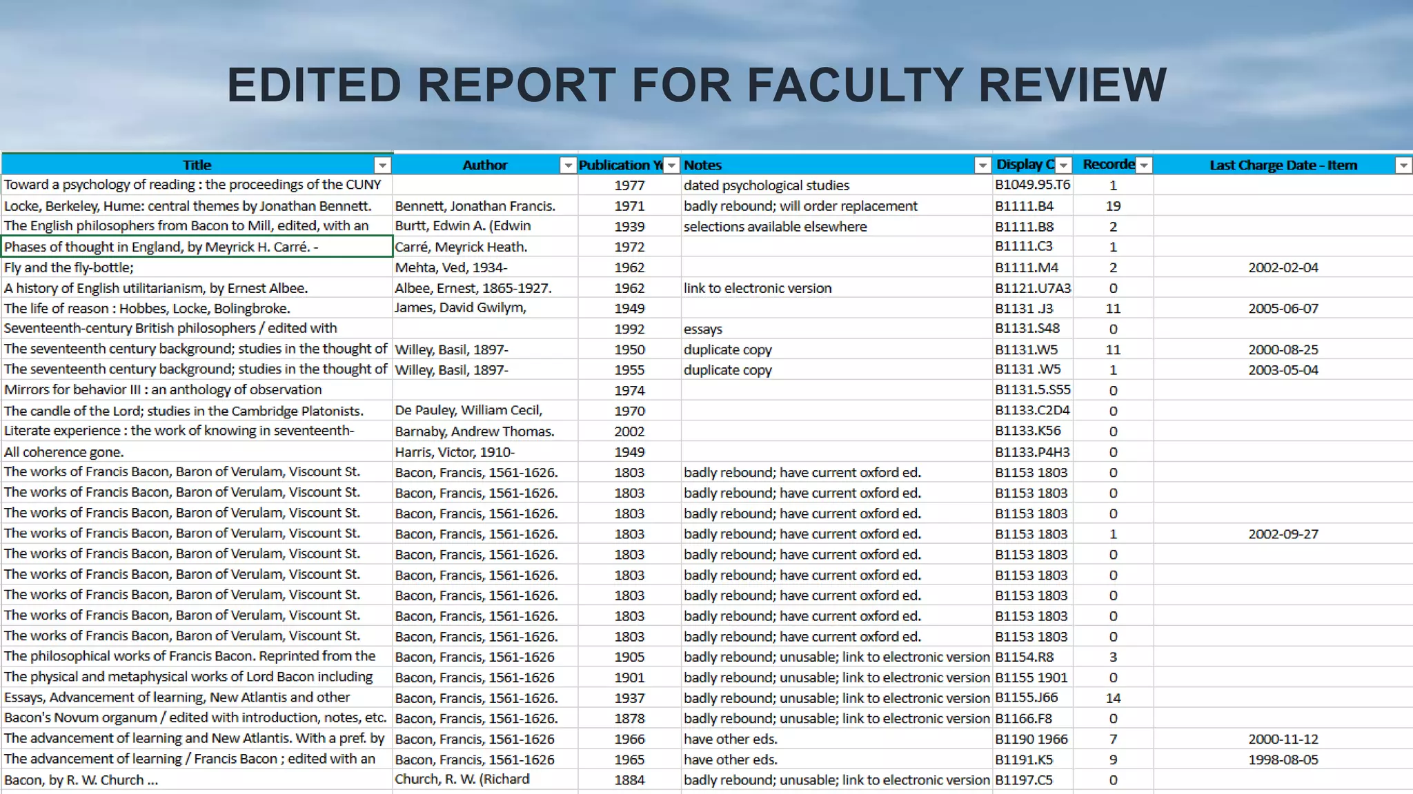The image size is (1413, 794).
Task: Select author cell 'Albee, Ernest, 1865-1927.'
Action: 485,288
